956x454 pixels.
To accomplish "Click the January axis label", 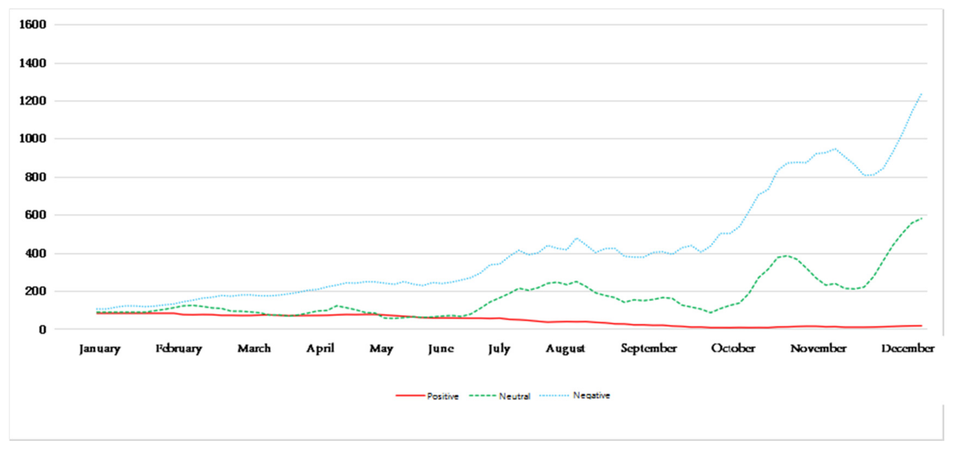I will [x=100, y=348].
